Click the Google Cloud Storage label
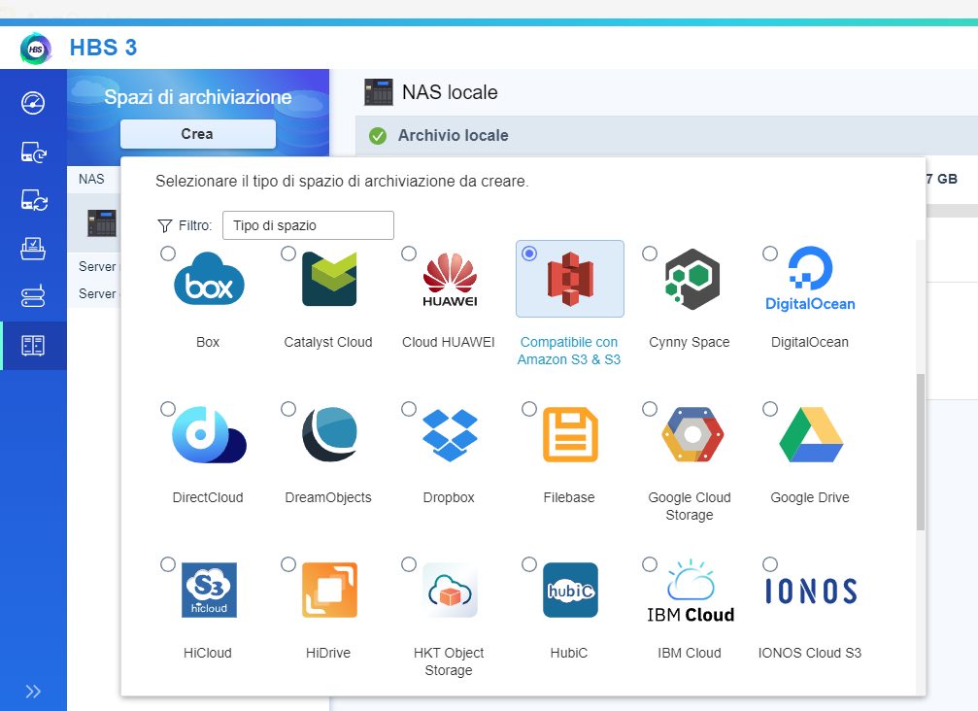The height and width of the screenshot is (711, 978). coord(690,506)
